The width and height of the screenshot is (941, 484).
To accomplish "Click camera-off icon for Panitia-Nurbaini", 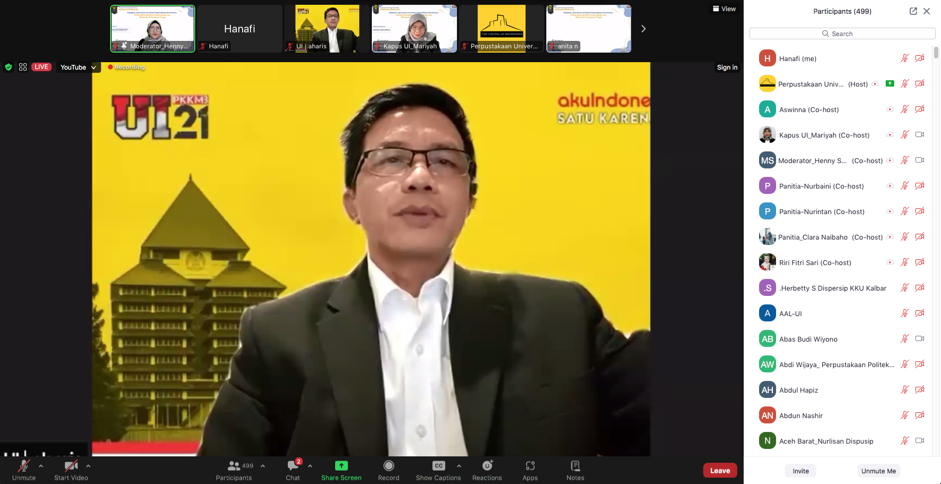I will 920,186.
